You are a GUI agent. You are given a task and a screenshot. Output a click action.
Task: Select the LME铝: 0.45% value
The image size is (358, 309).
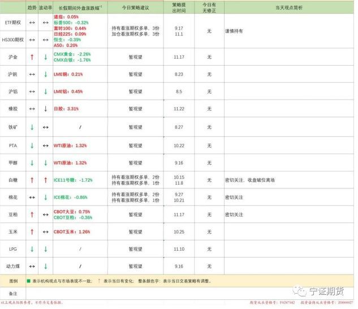point(68,92)
